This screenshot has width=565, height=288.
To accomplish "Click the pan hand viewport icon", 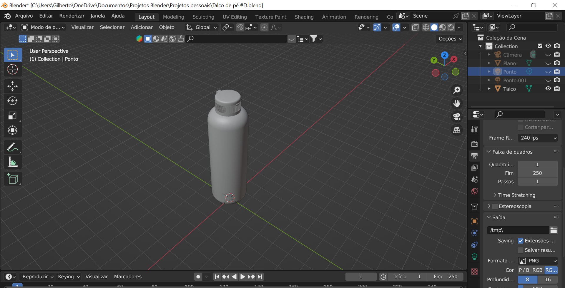I will (x=457, y=103).
